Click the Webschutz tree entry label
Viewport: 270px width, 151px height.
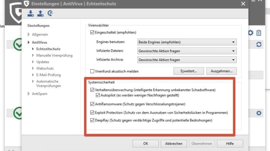45,68
